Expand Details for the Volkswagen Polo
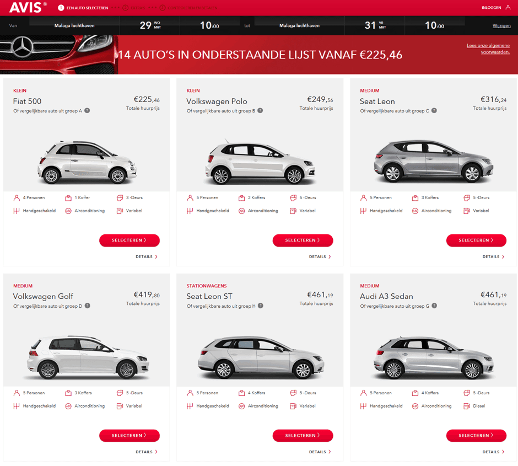Viewport: 518px width, 466px height. point(320,257)
